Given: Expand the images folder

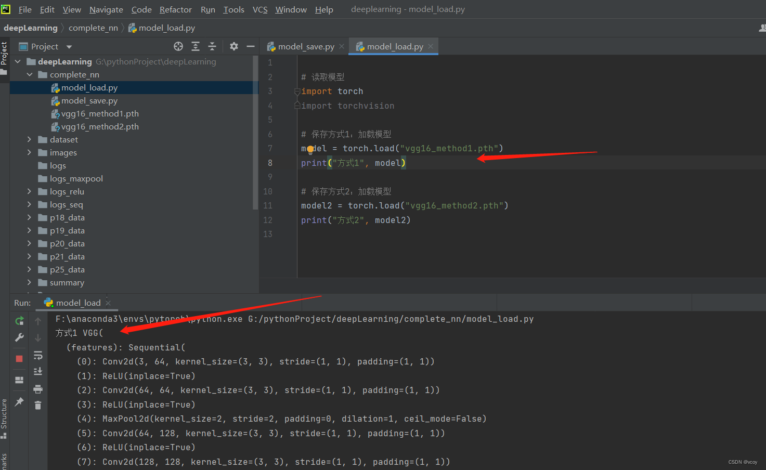Looking at the screenshot, I should pos(30,152).
